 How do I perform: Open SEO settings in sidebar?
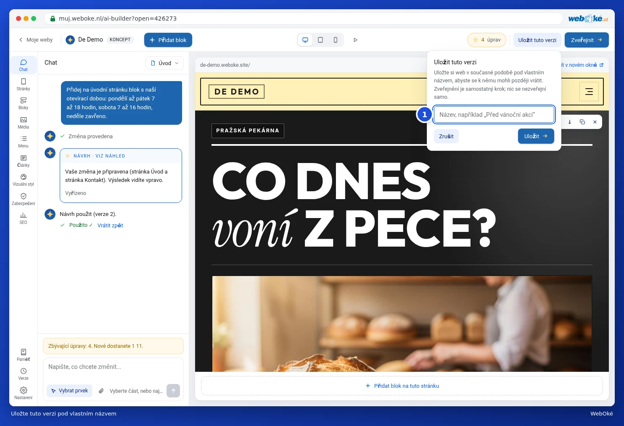pyautogui.click(x=23, y=218)
